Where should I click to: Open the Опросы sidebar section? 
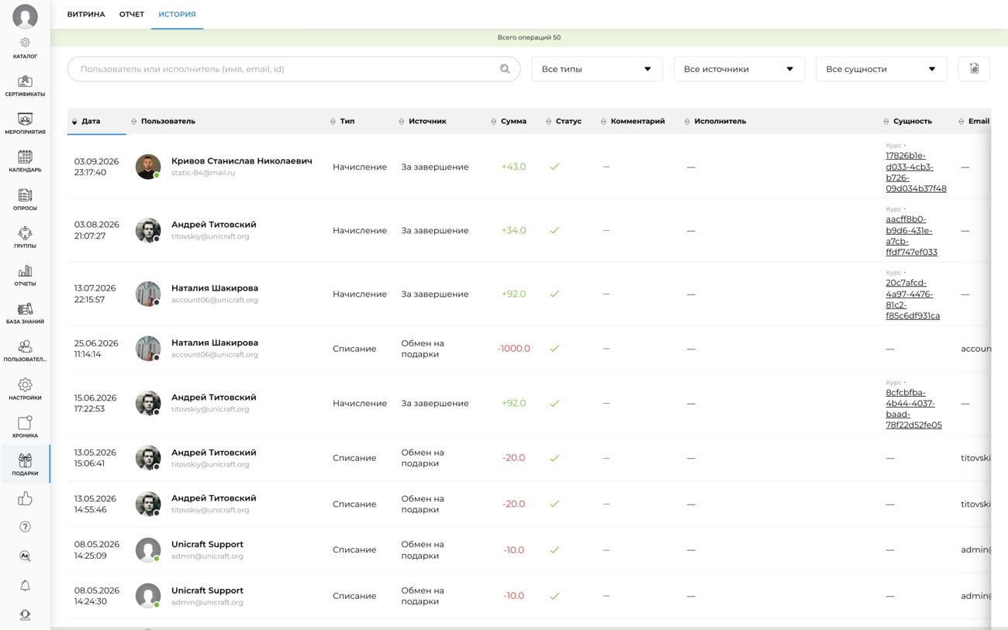pos(25,200)
